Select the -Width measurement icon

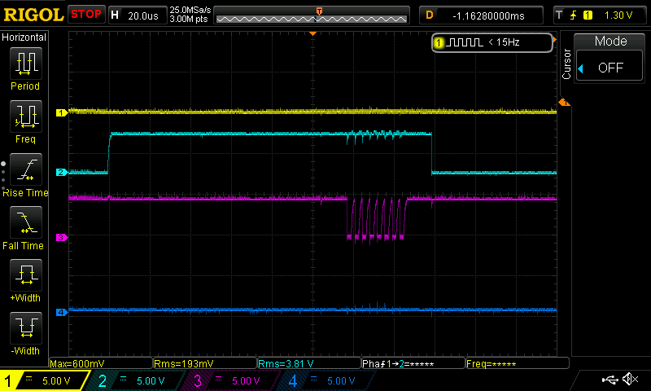click(26, 327)
